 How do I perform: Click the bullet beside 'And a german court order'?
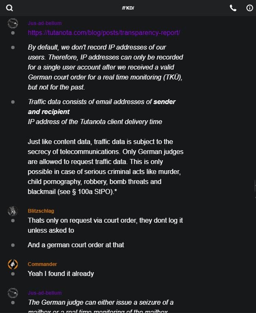(13, 245)
